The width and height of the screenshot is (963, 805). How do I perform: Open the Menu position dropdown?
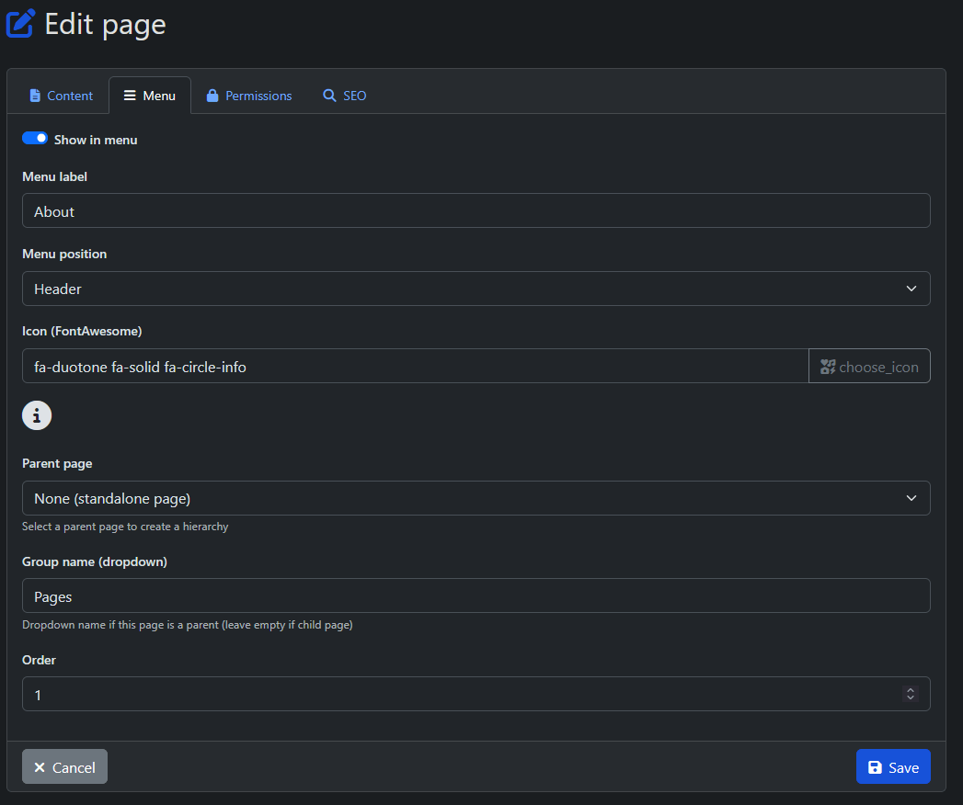[x=476, y=289]
